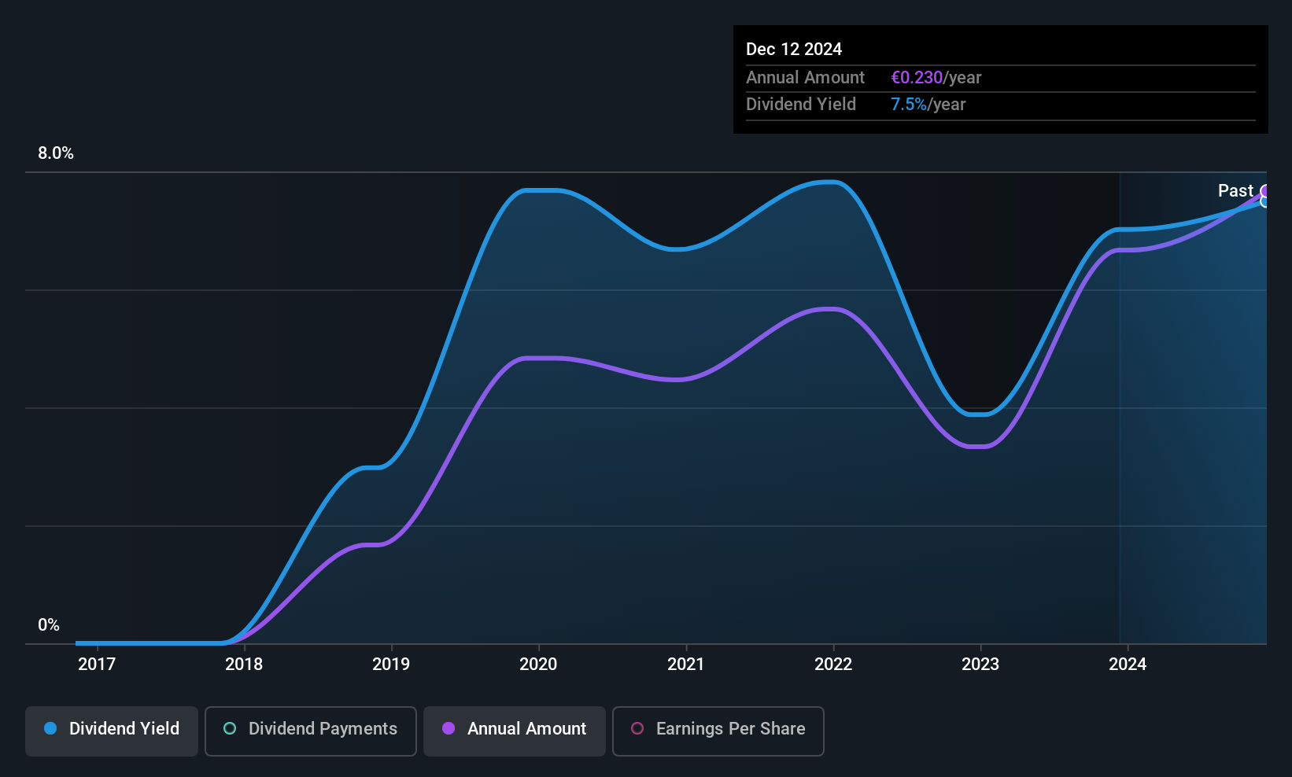Click the €0.230 annual amount value

pyautogui.click(x=917, y=77)
